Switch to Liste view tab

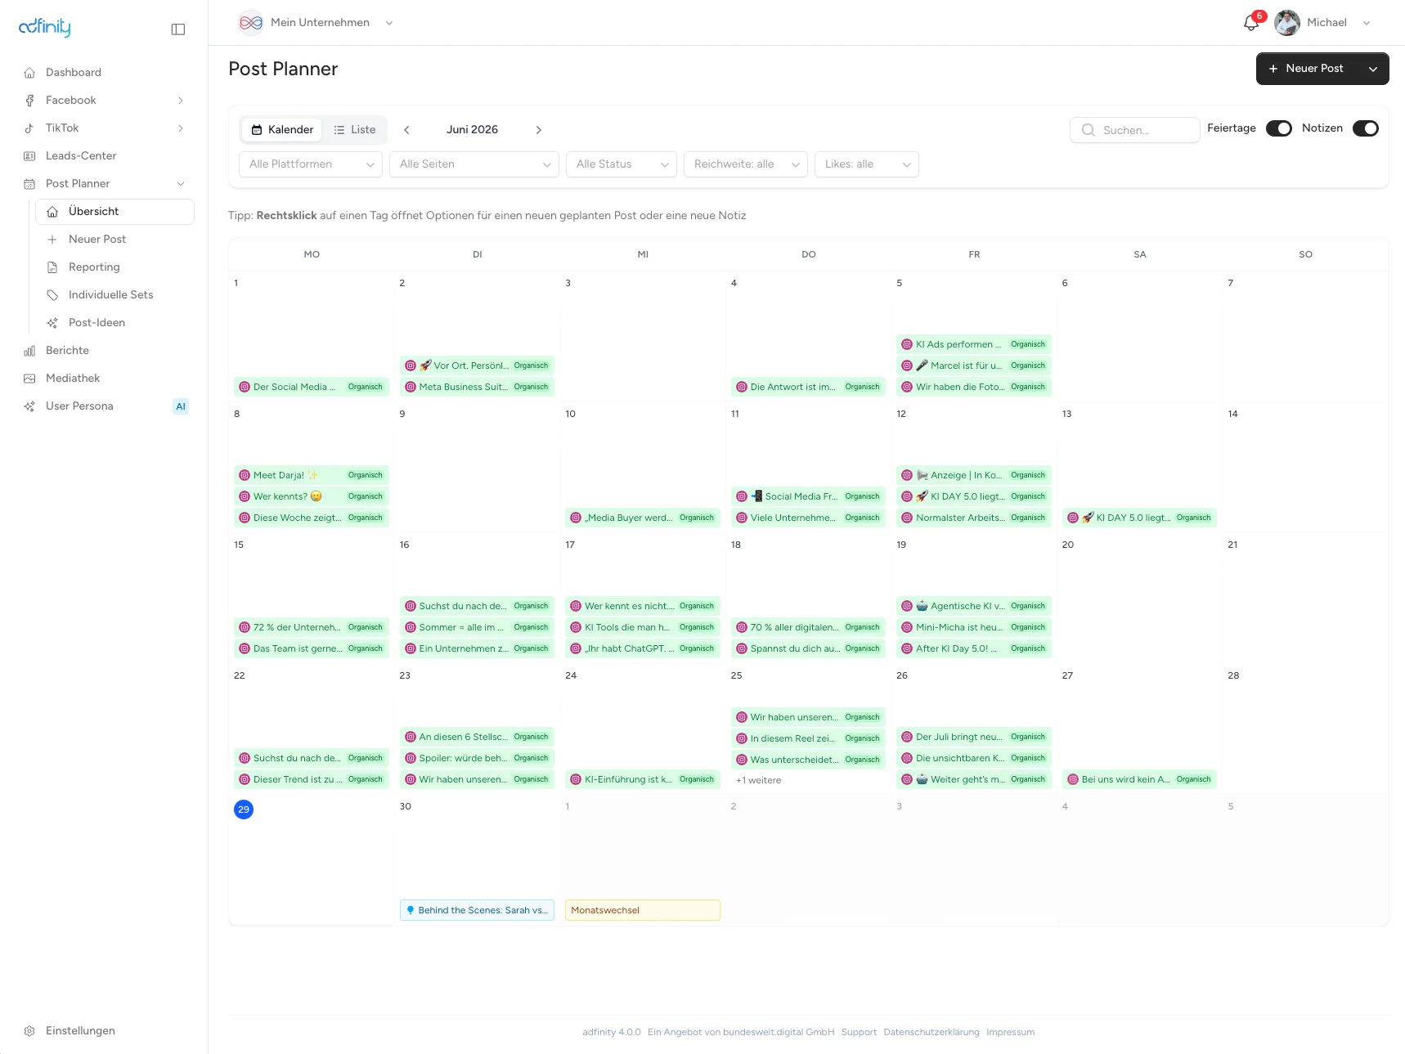click(x=355, y=130)
